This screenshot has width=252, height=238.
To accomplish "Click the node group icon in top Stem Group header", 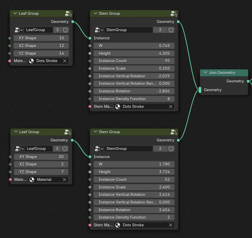I will [173, 13].
